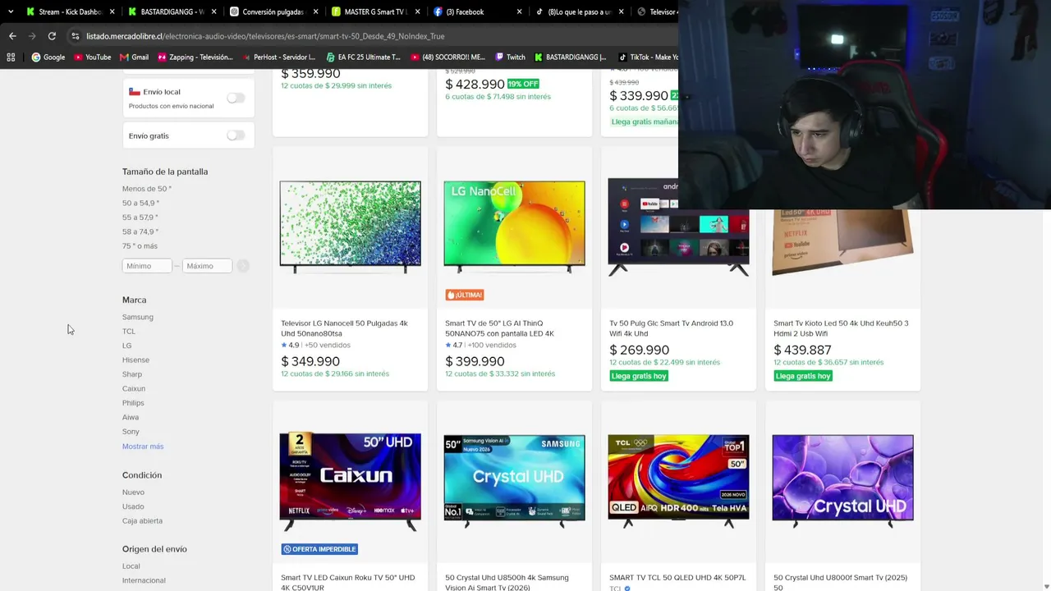Image resolution: width=1051 pixels, height=591 pixels.
Task: Apply the screen size range arrow button
Action: coord(242,266)
